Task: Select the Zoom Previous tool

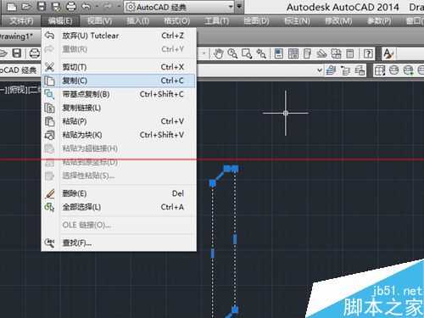Action: click(x=261, y=53)
